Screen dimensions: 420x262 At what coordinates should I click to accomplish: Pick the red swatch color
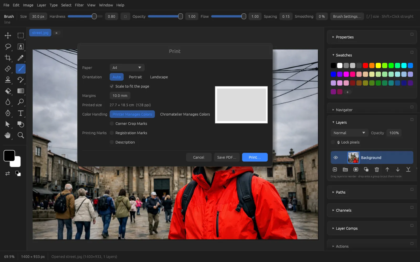[x=365, y=65]
